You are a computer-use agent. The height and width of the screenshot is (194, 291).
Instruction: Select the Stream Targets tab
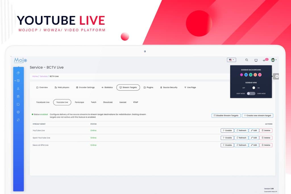pyautogui.click(x=128, y=87)
